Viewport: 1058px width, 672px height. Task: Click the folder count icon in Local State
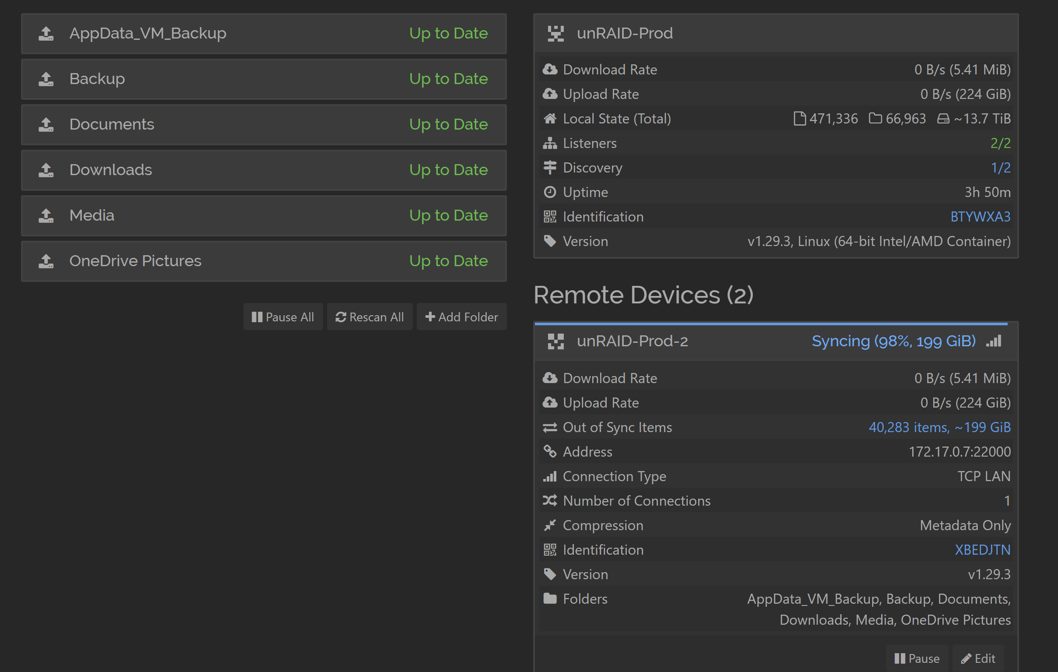[x=875, y=119]
